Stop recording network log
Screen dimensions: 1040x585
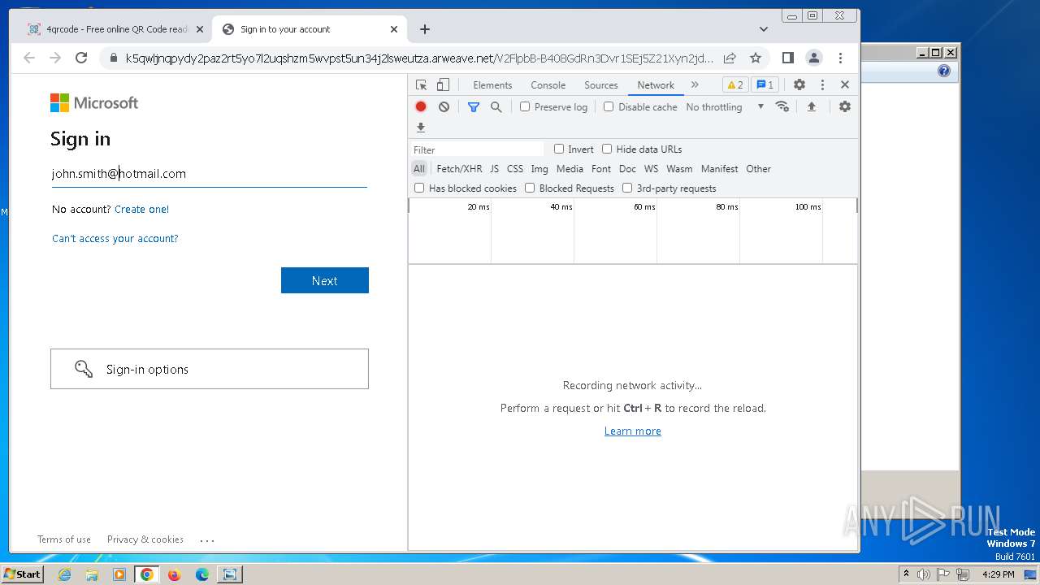point(421,106)
